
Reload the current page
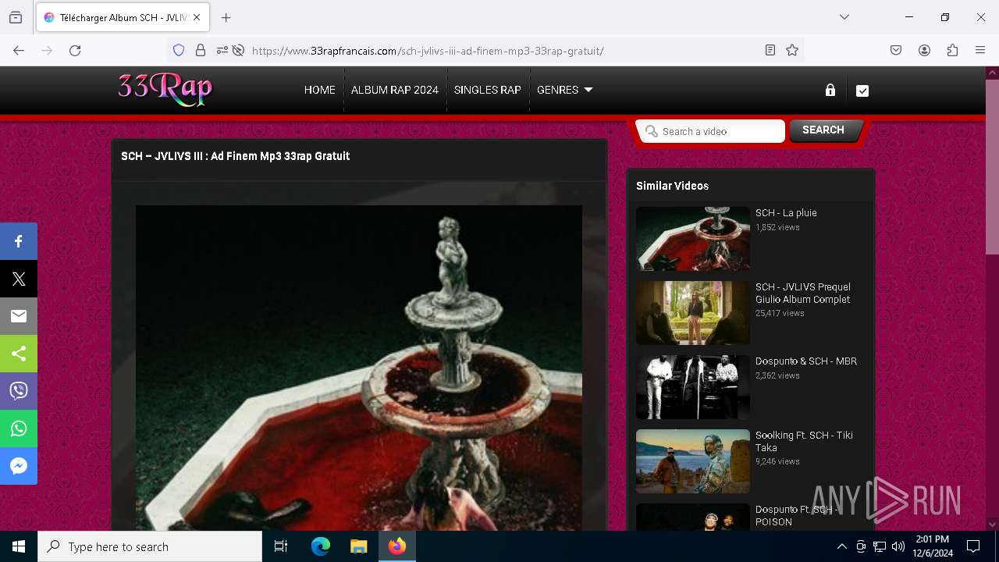75,51
